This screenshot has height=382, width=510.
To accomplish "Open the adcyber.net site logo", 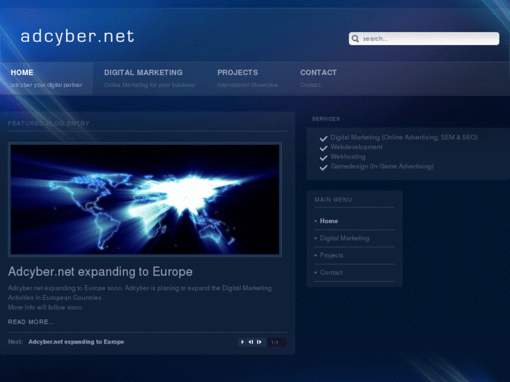I will pyautogui.click(x=77, y=36).
